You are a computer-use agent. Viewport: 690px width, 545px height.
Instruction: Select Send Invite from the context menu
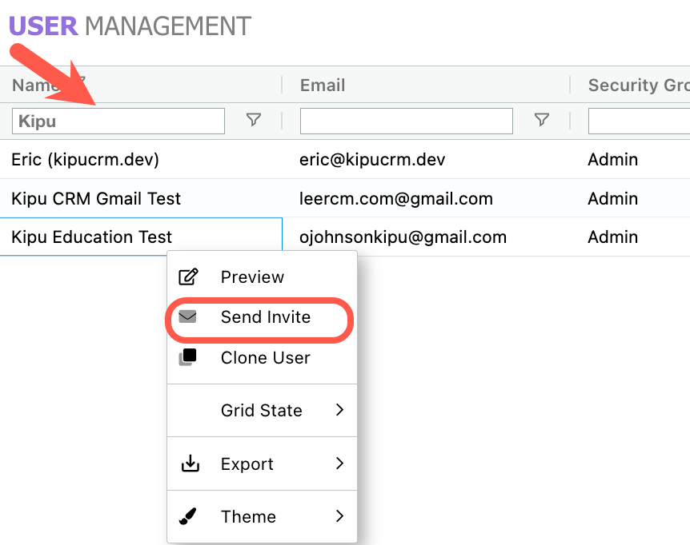click(x=265, y=317)
